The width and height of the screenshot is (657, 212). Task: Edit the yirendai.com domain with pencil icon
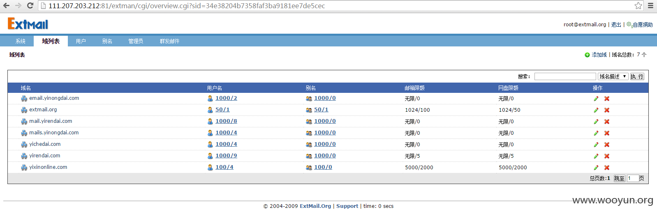pos(596,156)
